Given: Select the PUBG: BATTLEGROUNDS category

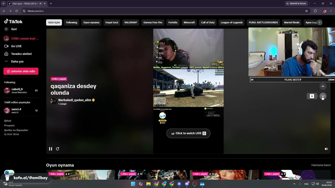Looking at the screenshot, I should coord(263,22).
